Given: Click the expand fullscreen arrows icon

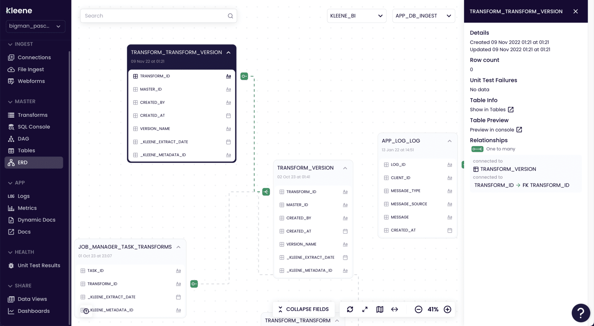Looking at the screenshot, I should click(x=365, y=309).
